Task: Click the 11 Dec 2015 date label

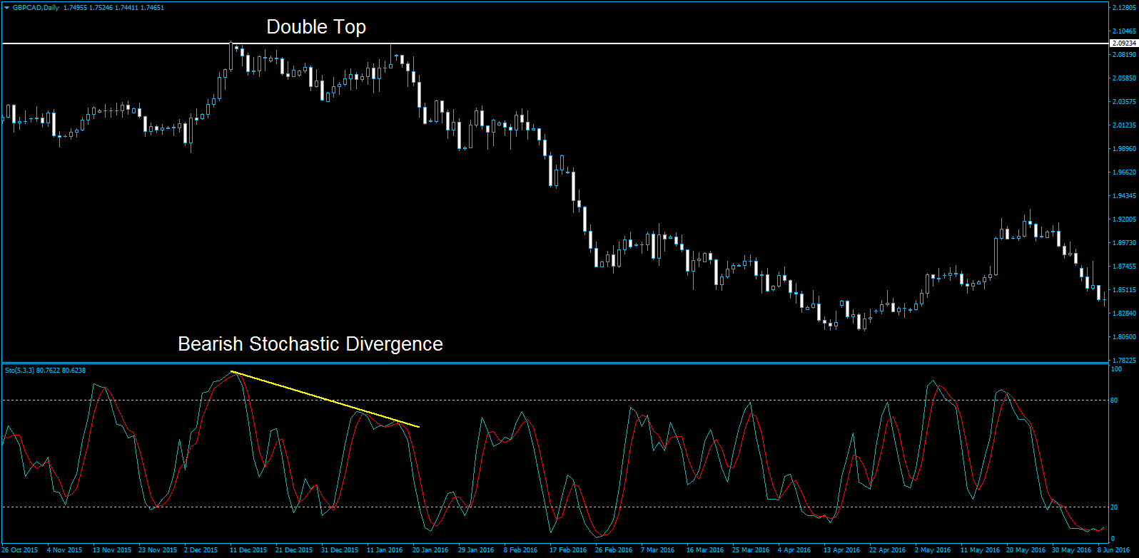Action: click(248, 550)
